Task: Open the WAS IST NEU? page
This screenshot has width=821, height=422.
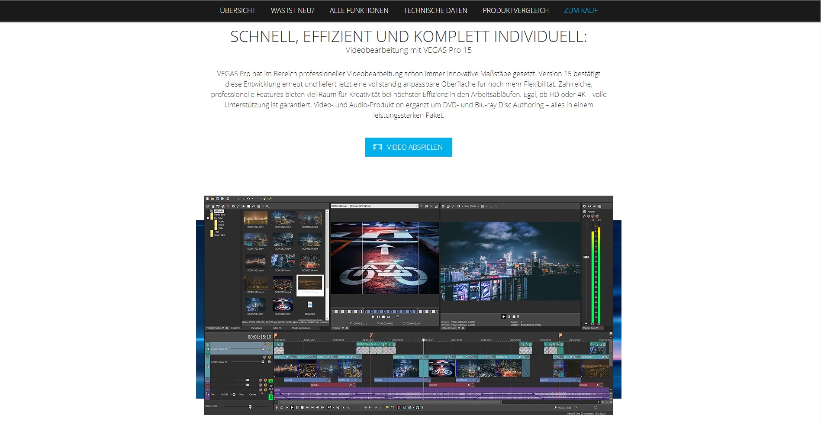Action: (x=293, y=10)
